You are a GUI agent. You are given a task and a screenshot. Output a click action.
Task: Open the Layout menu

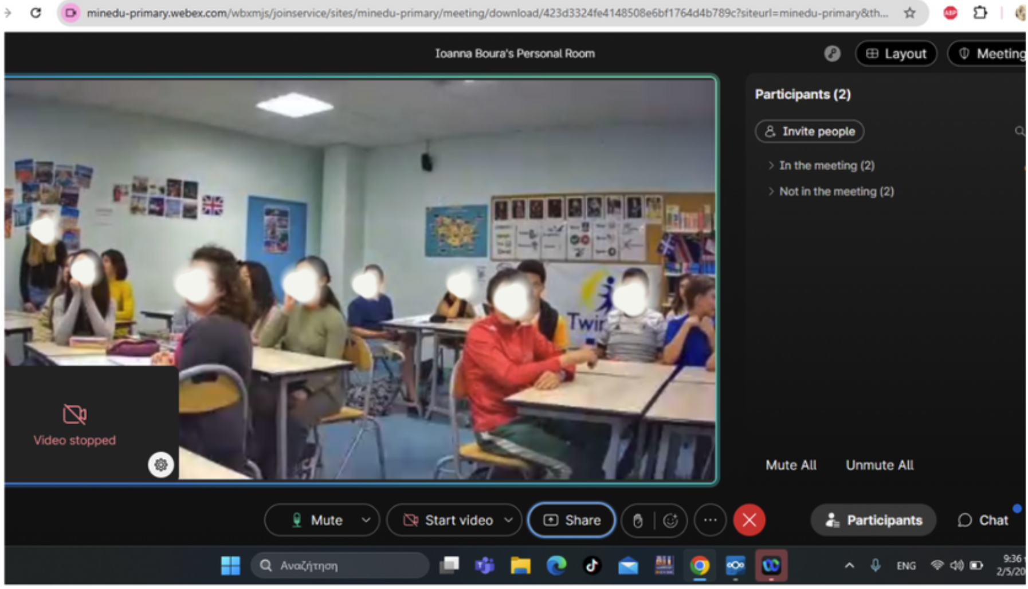896,54
